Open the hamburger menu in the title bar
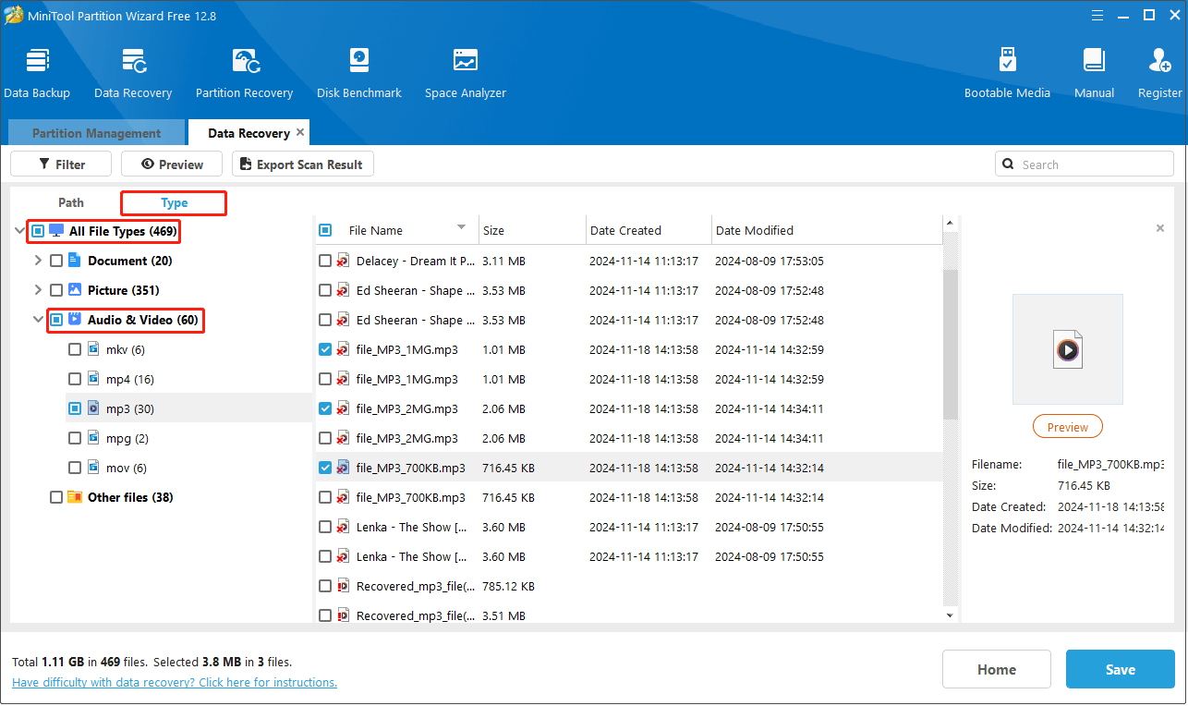1188x706 pixels. click(x=1097, y=15)
